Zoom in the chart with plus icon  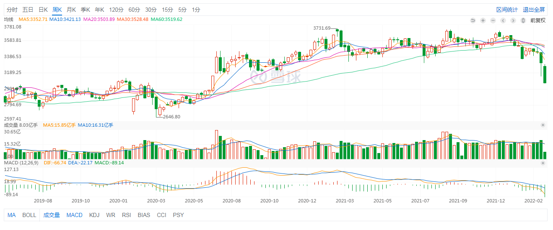483,20
